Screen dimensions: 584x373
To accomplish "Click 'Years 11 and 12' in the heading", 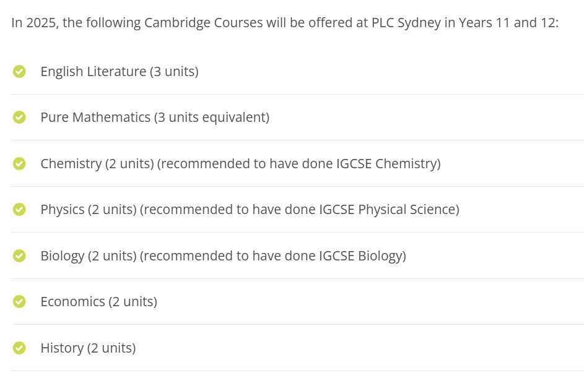I will [x=507, y=23].
